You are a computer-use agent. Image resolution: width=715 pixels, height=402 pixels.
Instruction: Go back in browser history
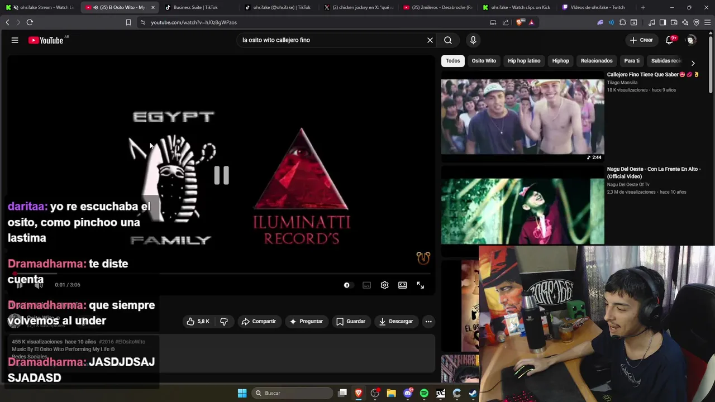tap(7, 22)
